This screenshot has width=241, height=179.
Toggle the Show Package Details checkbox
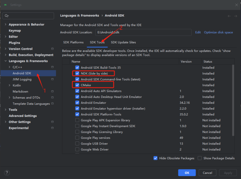pos(200,158)
